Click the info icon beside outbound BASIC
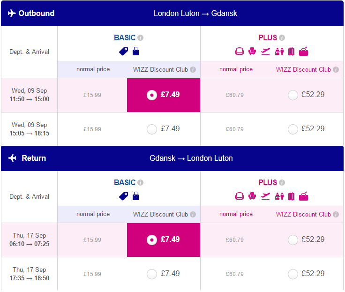345x292 pixels. (140, 38)
